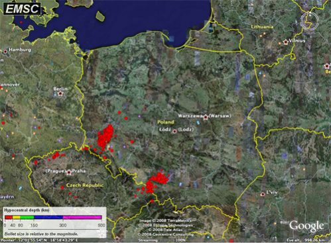Click the earthquake cluster in southern Poland near the Czech border
Viewport: 331px width, 243px height.
[x=157, y=182]
